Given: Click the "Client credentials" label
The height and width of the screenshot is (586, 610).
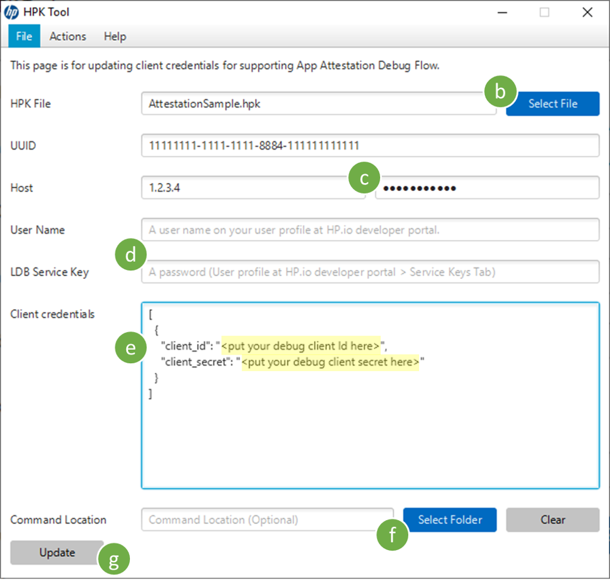Looking at the screenshot, I should coord(52,314).
